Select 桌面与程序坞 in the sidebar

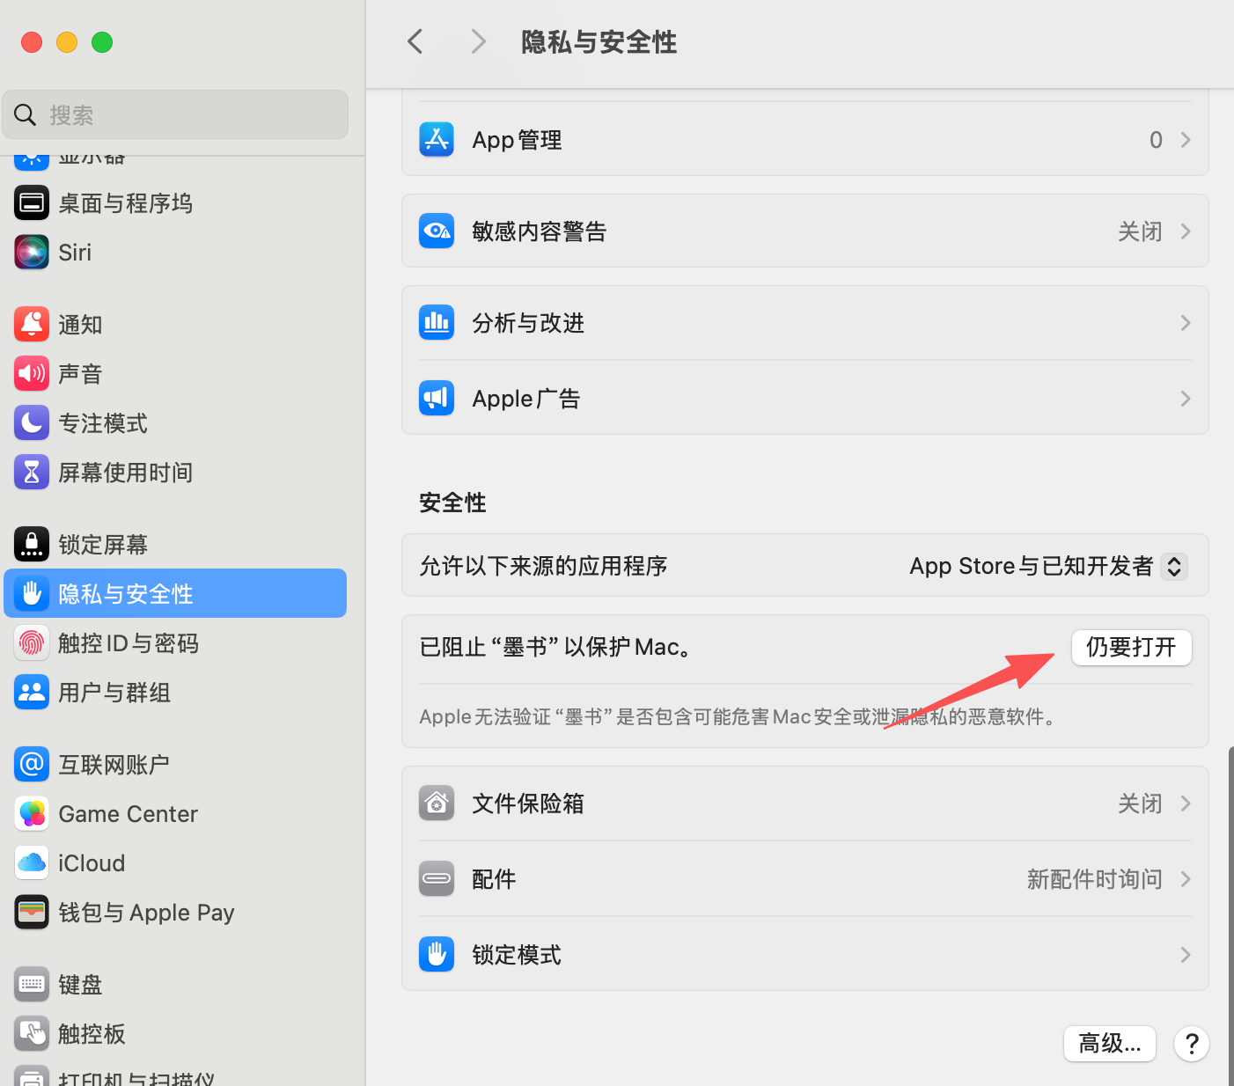(175, 203)
